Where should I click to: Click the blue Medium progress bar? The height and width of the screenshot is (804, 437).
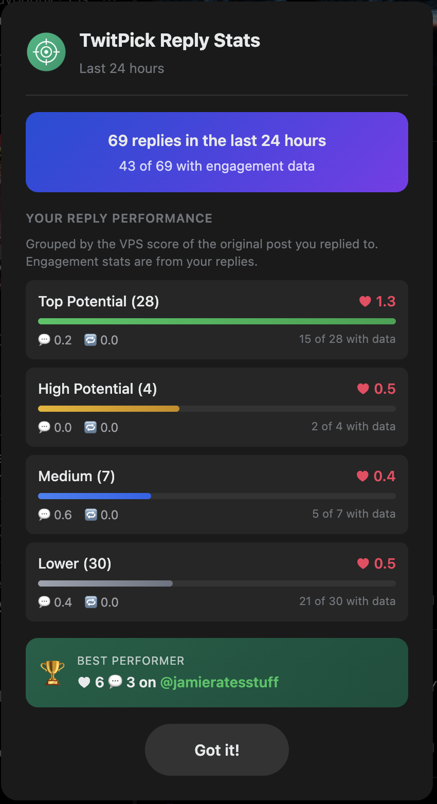[95, 497]
